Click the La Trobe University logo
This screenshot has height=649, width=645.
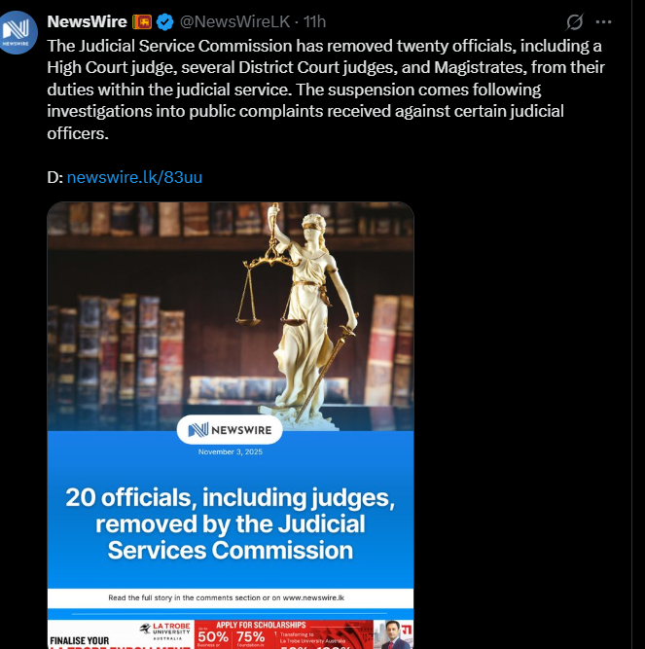tap(165, 631)
